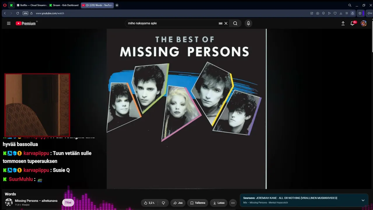This screenshot has height=210, width=373.
Task: Click the Seuraava: JEREMIAH KANE next video title
Action: [x=290, y=198]
